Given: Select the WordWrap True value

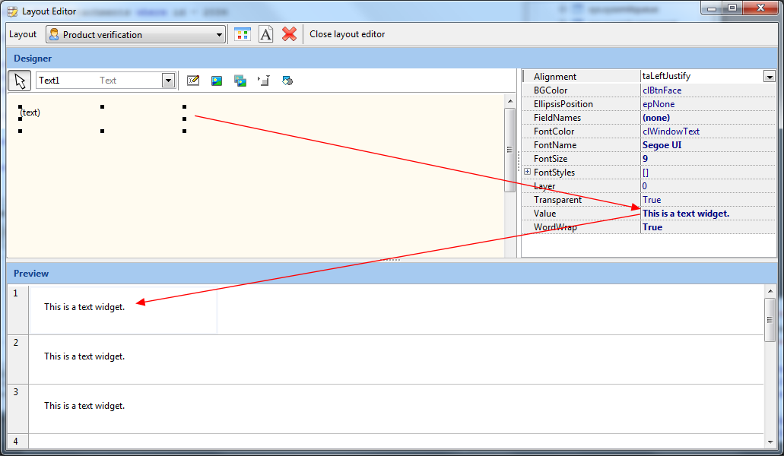Looking at the screenshot, I should pos(707,227).
